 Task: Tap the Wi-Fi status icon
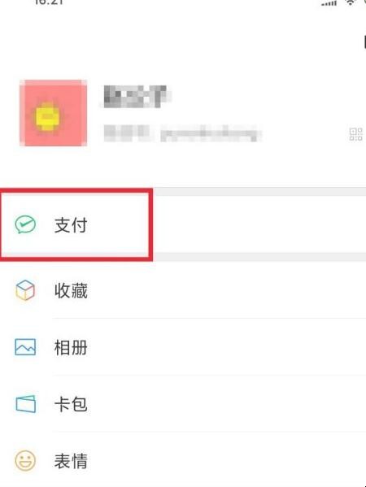[351, 2]
